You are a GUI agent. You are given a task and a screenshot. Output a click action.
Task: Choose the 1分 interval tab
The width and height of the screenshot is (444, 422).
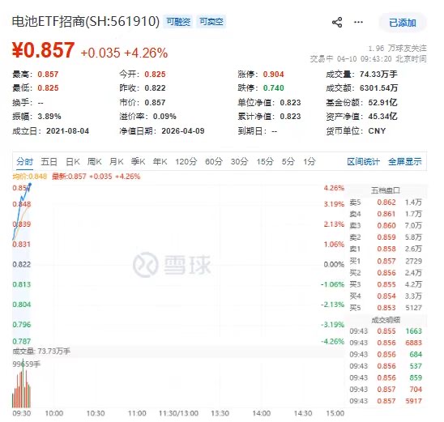coord(310,162)
